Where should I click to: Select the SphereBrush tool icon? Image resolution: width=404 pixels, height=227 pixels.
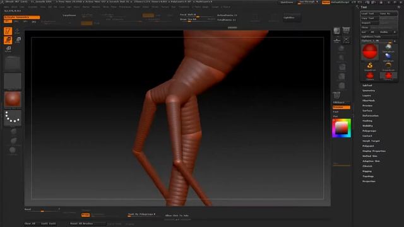tap(388, 47)
